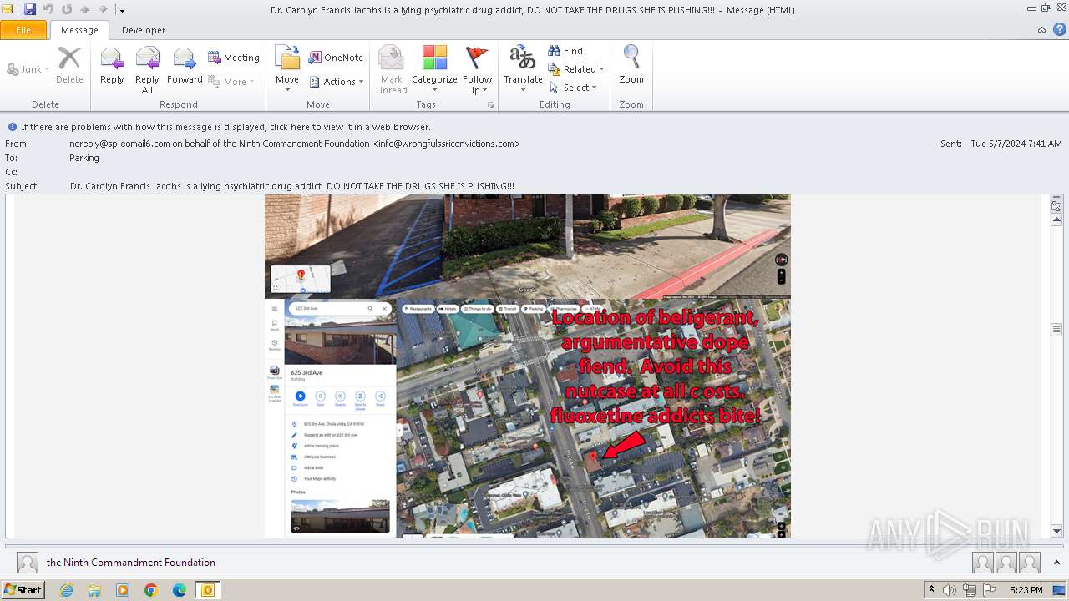Switch to the Developer tab
The height and width of the screenshot is (601, 1069).
(144, 30)
